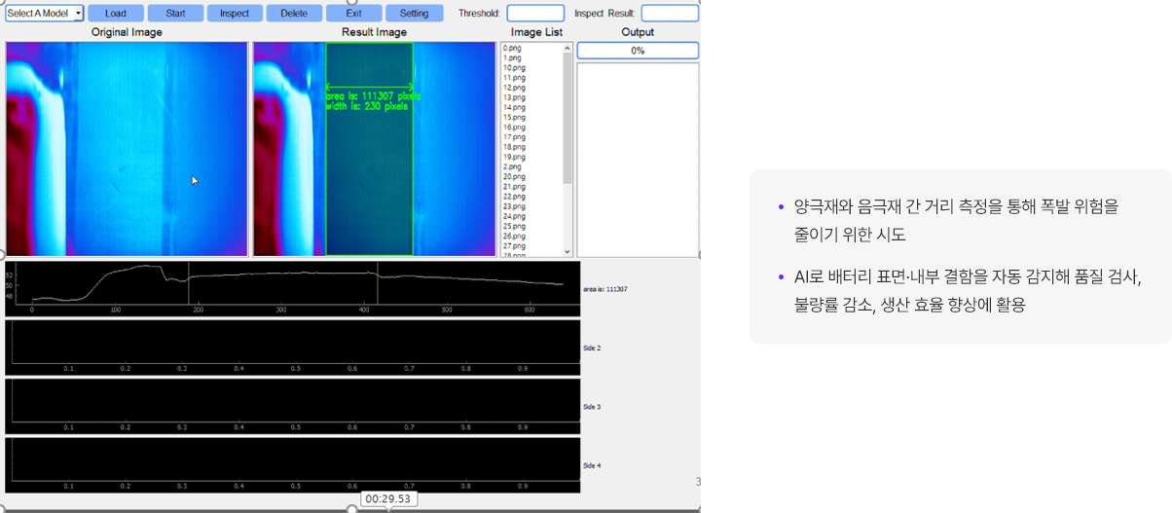Choose 15.png from the Image List
The width and height of the screenshot is (1172, 513).
tap(514, 118)
